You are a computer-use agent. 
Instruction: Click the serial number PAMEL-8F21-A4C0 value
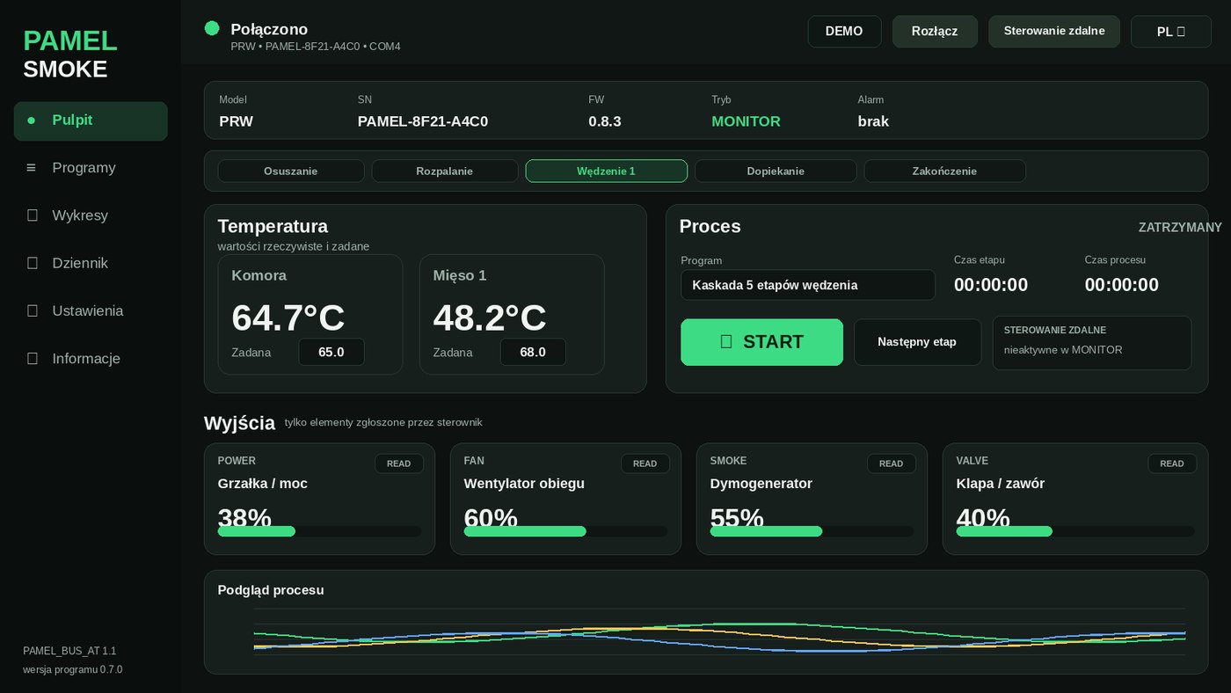coord(423,121)
